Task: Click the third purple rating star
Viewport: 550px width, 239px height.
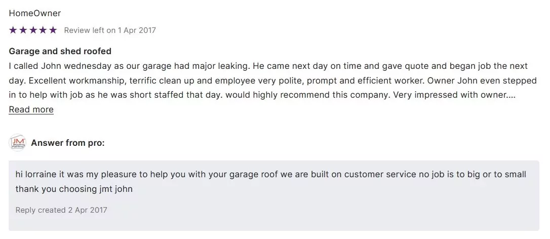Action: point(33,30)
